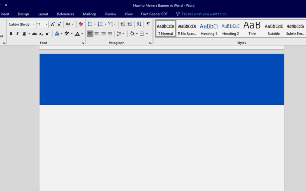Expand the shading color dropdown arrow
This screenshot has width=306, height=191.
pyautogui.click(x=137, y=34)
